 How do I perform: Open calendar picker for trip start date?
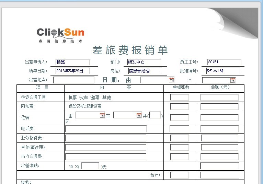(x=171, y=80)
